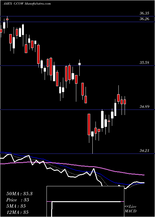Select the 36.26 price level label
The width and height of the screenshot is (155, 217).
coord(144,19)
